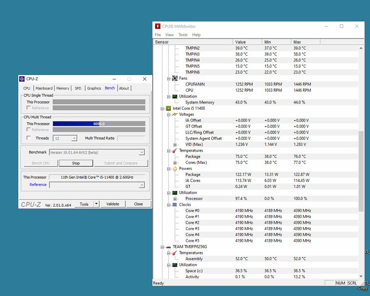Screen dimensions: 370x296
Task: Switch to the Mainboard tab
Action: click(44, 88)
